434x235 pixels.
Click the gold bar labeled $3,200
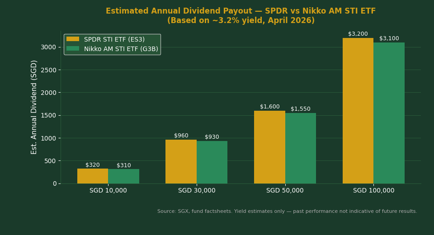(358, 111)
